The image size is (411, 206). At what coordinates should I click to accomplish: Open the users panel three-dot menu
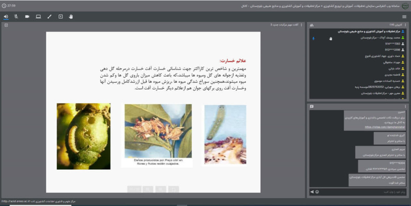(405, 25)
